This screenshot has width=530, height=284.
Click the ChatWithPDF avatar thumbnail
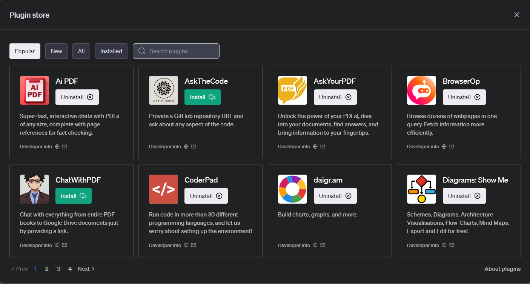[34, 189]
